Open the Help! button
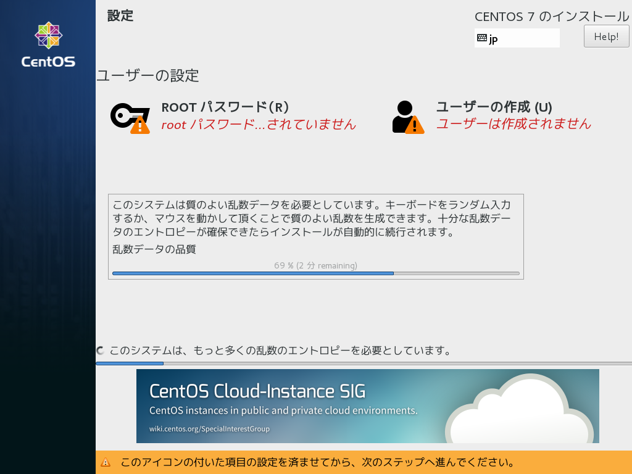 pos(606,36)
